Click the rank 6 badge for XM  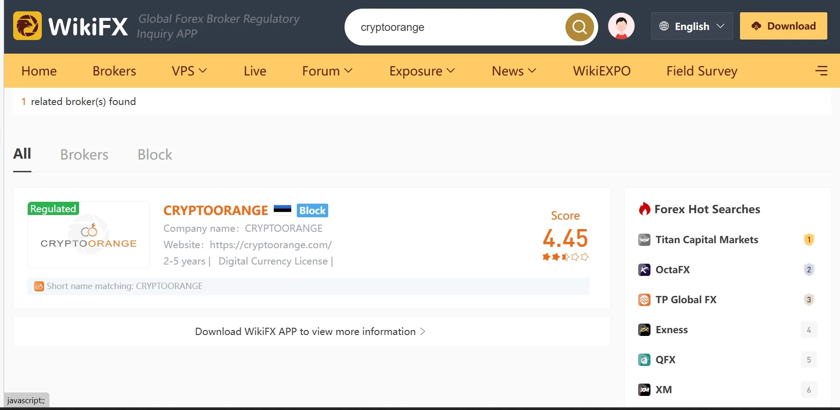click(x=809, y=390)
